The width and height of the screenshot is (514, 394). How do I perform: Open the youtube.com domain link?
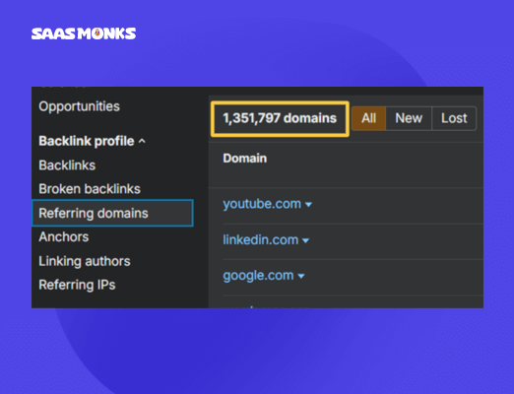(x=262, y=204)
